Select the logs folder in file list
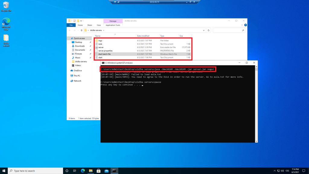The height and width of the screenshot is (174, 309). coord(100,40)
